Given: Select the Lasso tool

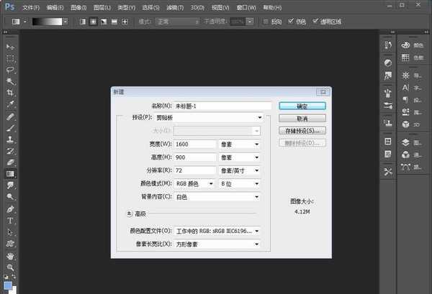Looking at the screenshot, I should pos(10,70).
